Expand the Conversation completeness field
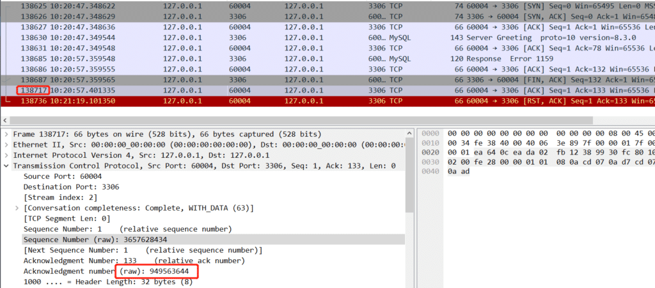655x288 pixels. (x=17, y=208)
